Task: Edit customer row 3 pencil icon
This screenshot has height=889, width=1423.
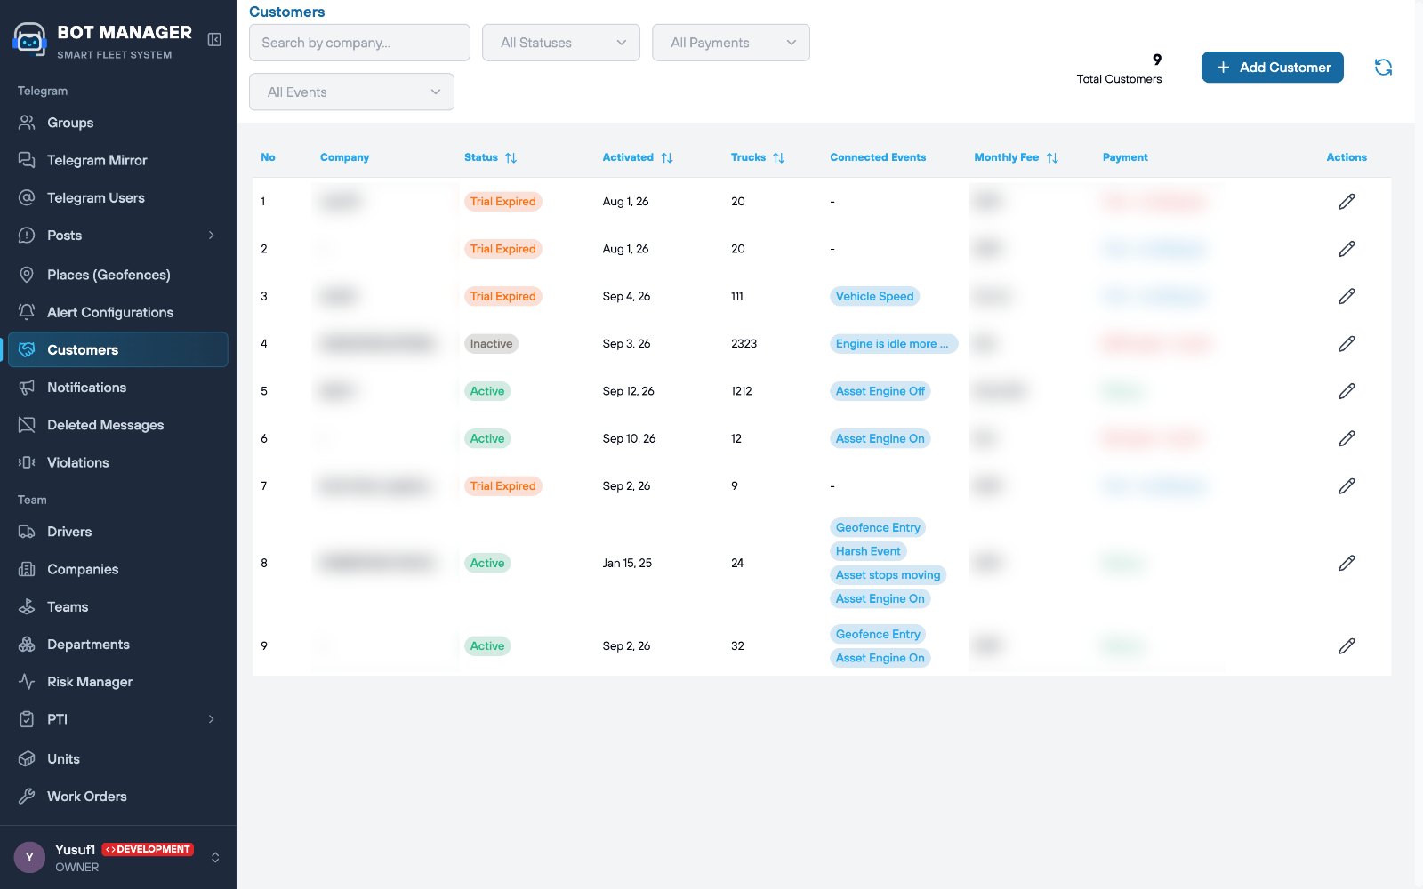Action: tap(1347, 296)
